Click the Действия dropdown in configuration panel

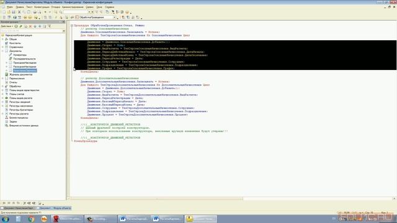(7, 26)
